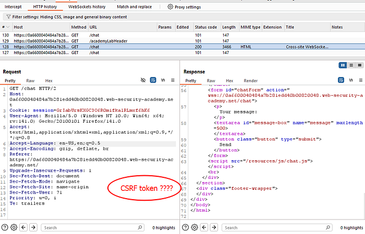Select history row 129 /academyLabHeader
Image resolution: width=365 pixels, height=234 pixels.
(x=182, y=41)
